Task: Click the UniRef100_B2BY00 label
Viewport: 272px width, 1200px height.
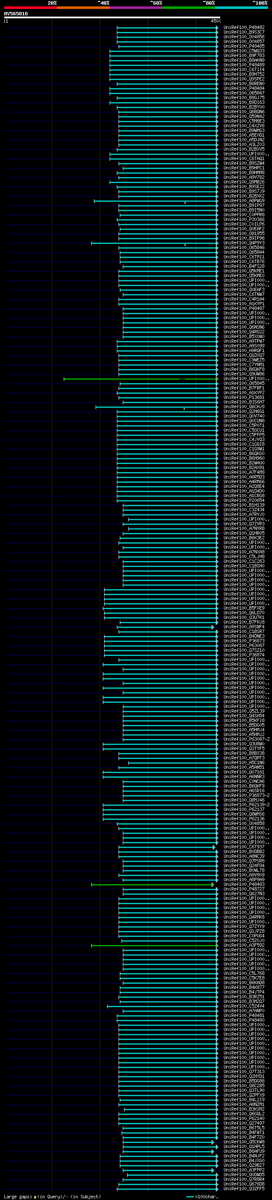Action: [x=244, y=107]
